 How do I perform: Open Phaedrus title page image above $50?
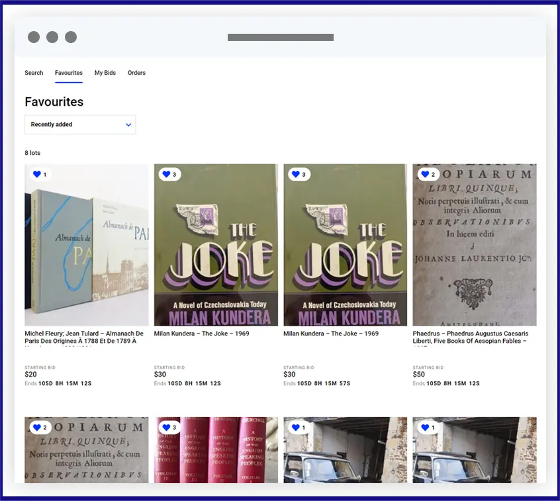click(x=475, y=245)
